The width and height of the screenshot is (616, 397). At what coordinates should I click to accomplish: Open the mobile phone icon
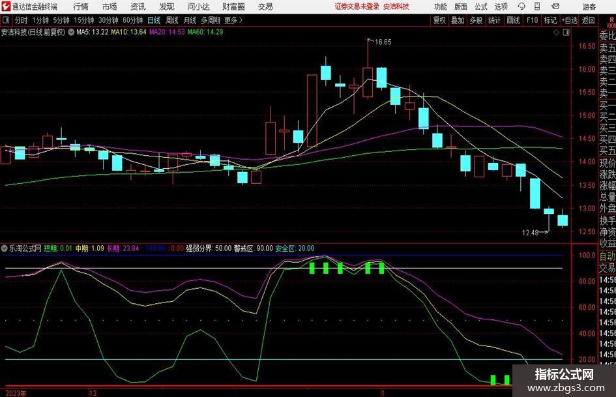tap(537, 7)
